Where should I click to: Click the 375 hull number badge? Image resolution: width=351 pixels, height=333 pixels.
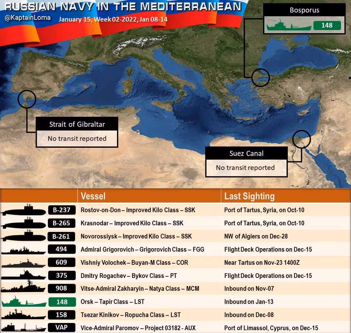[62, 275]
